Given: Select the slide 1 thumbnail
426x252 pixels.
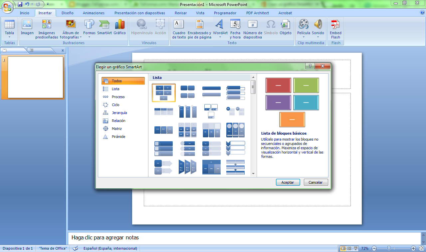Looking at the screenshot, I should tap(35, 77).
